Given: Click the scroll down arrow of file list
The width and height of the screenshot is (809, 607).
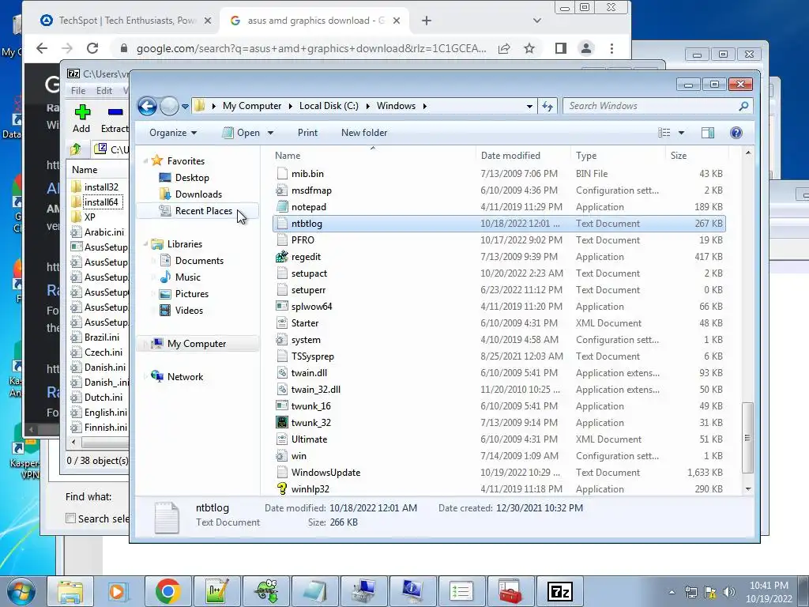Looking at the screenshot, I should pyautogui.click(x=748, y=488).
